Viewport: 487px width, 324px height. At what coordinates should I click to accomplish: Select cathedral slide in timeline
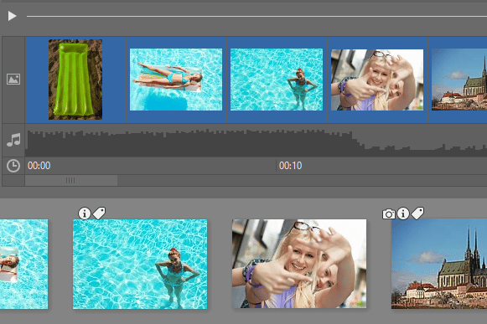(x=458, y=80)
